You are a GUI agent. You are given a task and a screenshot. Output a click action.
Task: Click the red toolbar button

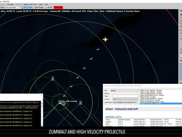58,7
